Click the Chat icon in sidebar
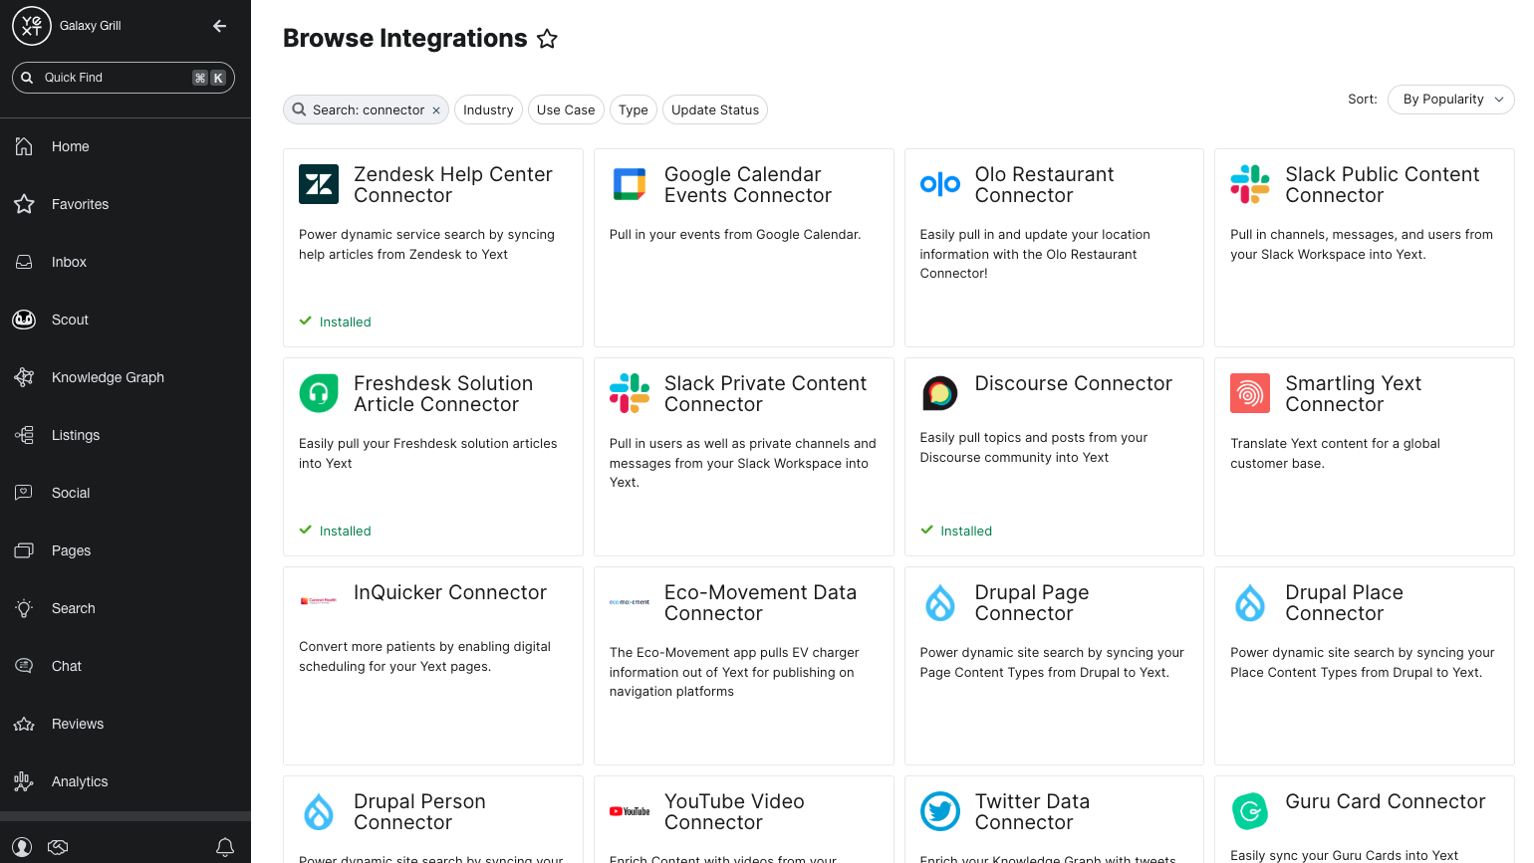Image resolution: width=1534 pixels, height=863 pixels. coord(24,666)
